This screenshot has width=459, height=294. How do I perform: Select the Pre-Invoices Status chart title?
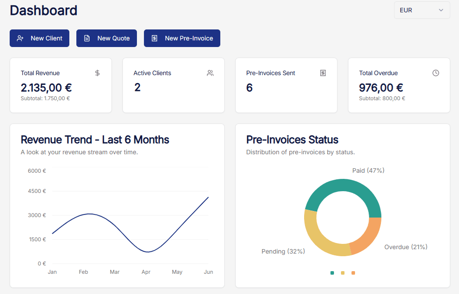(x=292, y=140)
